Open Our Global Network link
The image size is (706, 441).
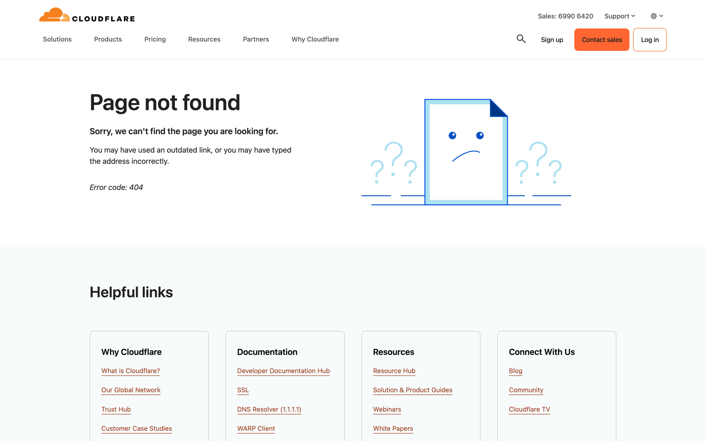click(x=131, y=390)
